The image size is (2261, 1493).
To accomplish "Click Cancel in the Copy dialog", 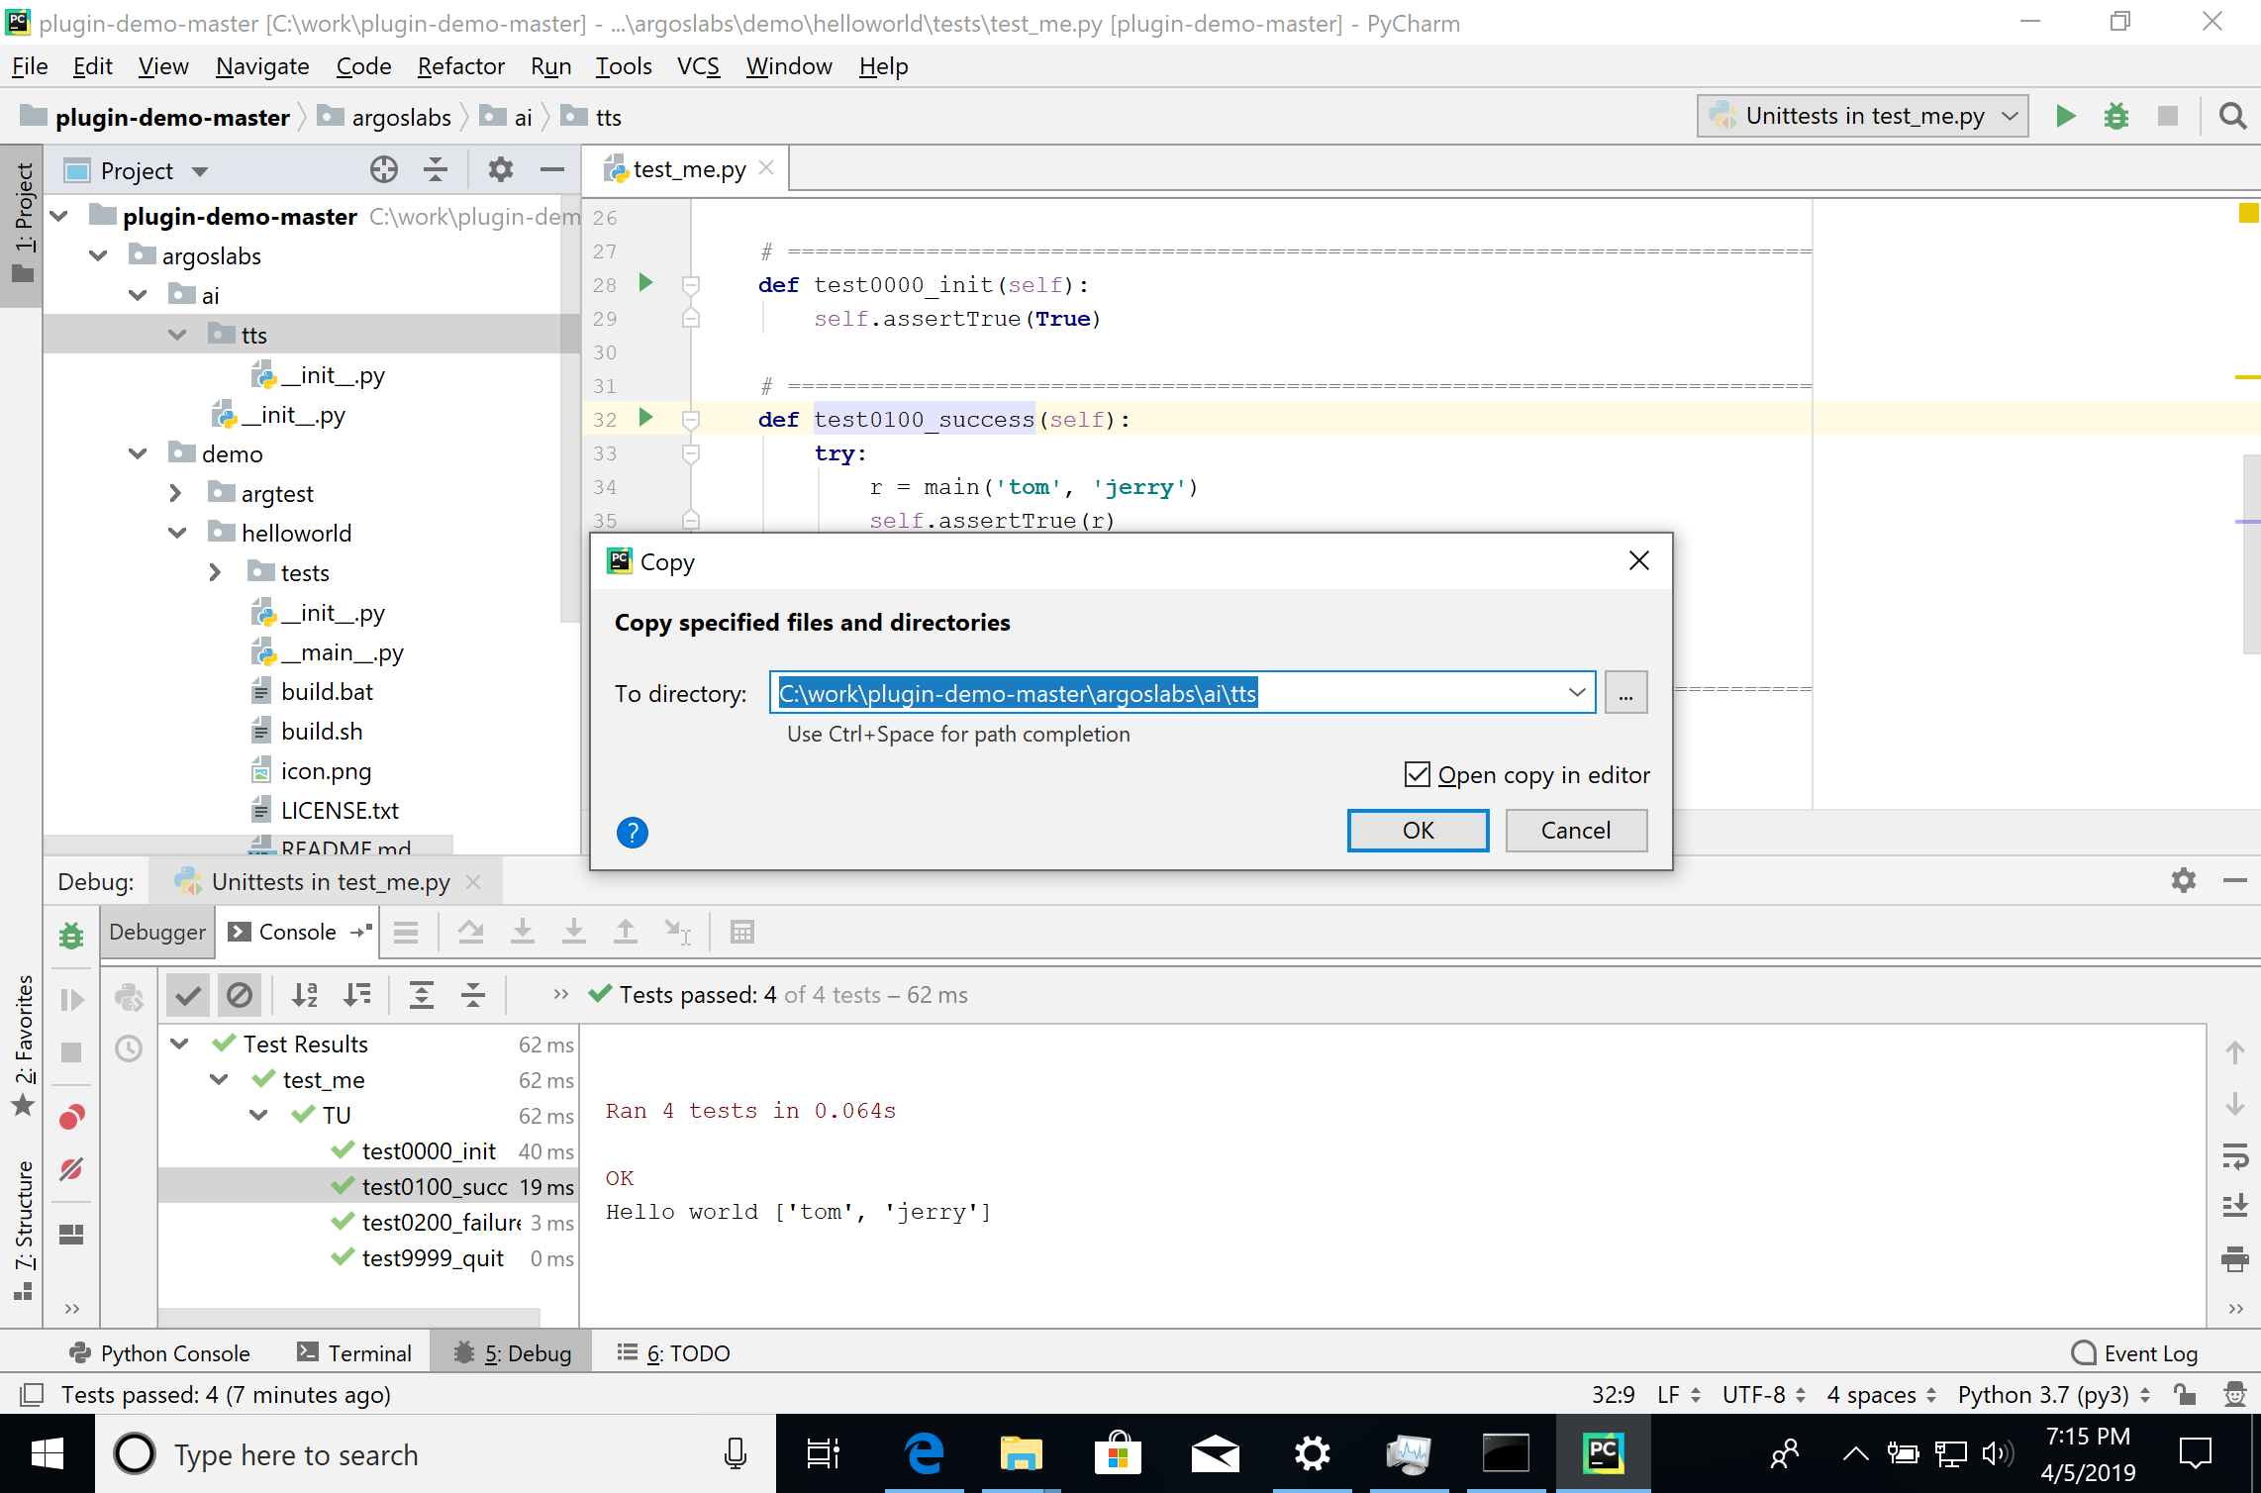I will tap(1576, 830).
